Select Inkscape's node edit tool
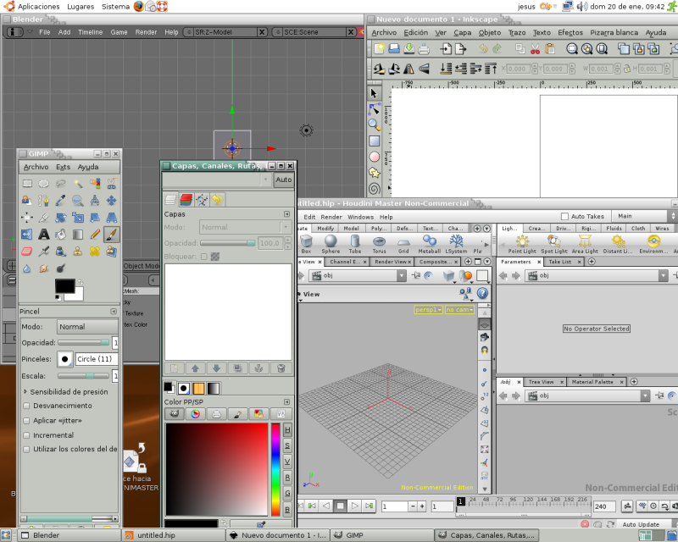Screen dimensions: 678x542 tap(374, 109)
